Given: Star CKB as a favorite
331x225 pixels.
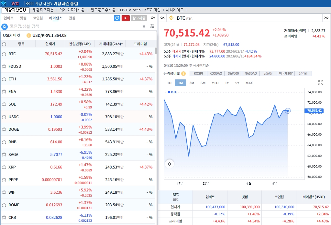Looking at the screenshot, I should click(x=4, y=217).
